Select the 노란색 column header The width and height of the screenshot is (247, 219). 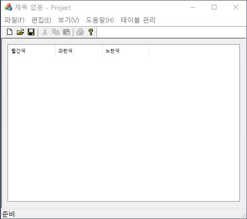coord(126,51)
